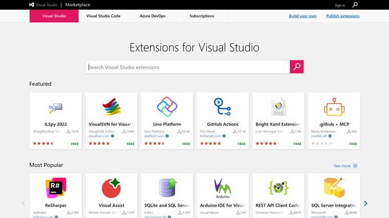This screenshot has width=389, height=218.
Task: Open the VisualSVN colorful logo icon
Action: point(112,107)
